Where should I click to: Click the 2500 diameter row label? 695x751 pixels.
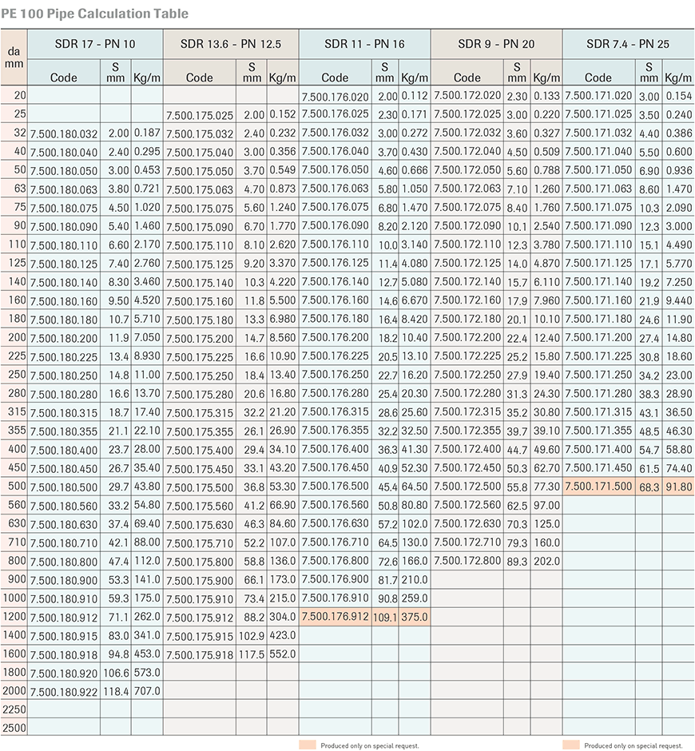coord(14,728)
